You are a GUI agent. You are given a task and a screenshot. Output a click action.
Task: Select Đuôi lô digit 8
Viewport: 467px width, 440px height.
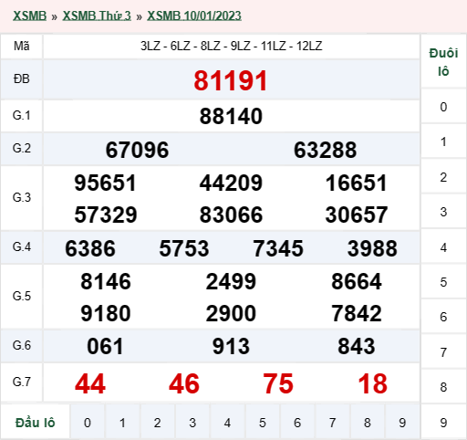click(x=443, y=387)
